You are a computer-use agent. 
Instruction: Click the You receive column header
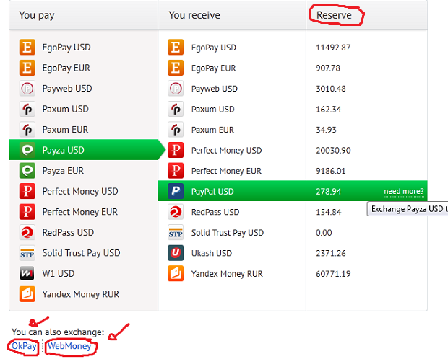(x=194, y=15)
